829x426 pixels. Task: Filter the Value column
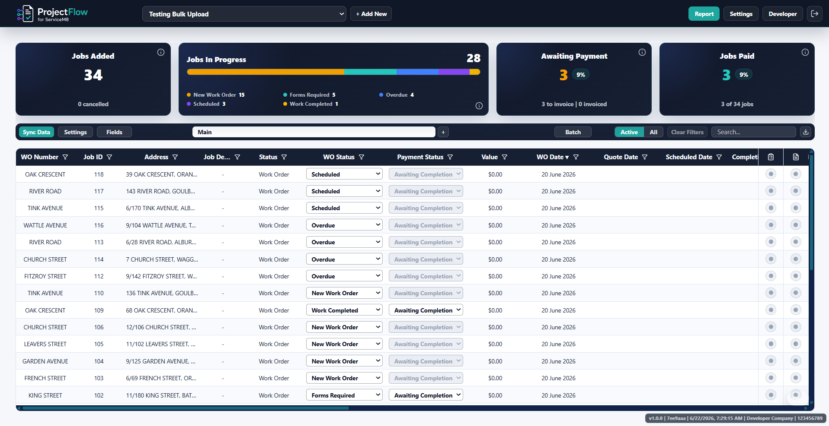pyautogui.click(x=505, y=157)
